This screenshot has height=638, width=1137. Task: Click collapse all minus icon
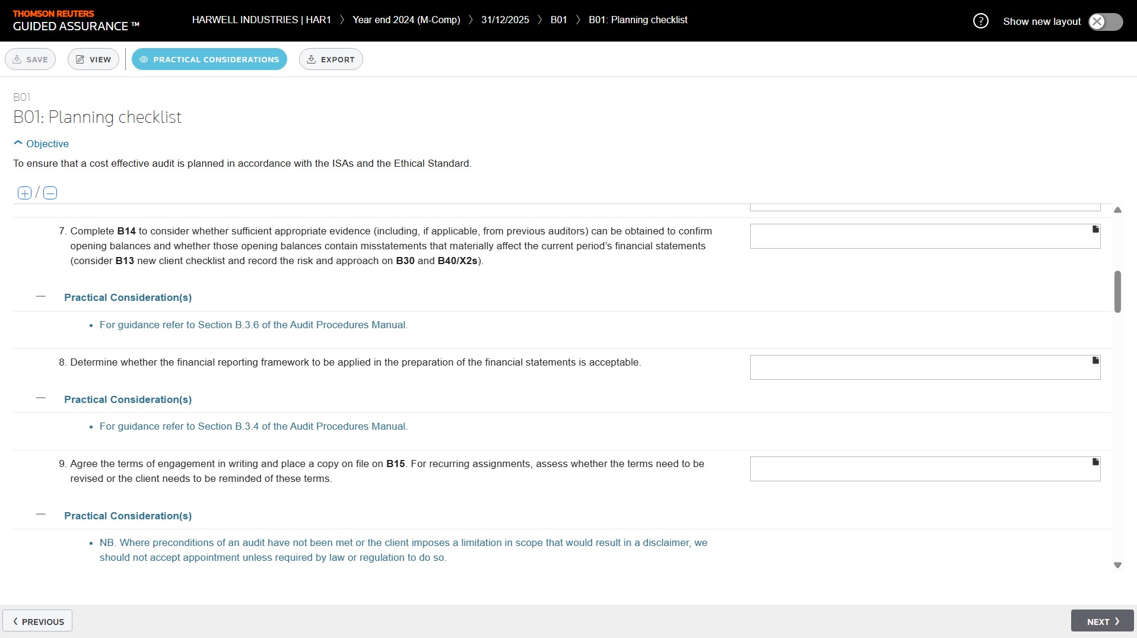click(50, 193)
